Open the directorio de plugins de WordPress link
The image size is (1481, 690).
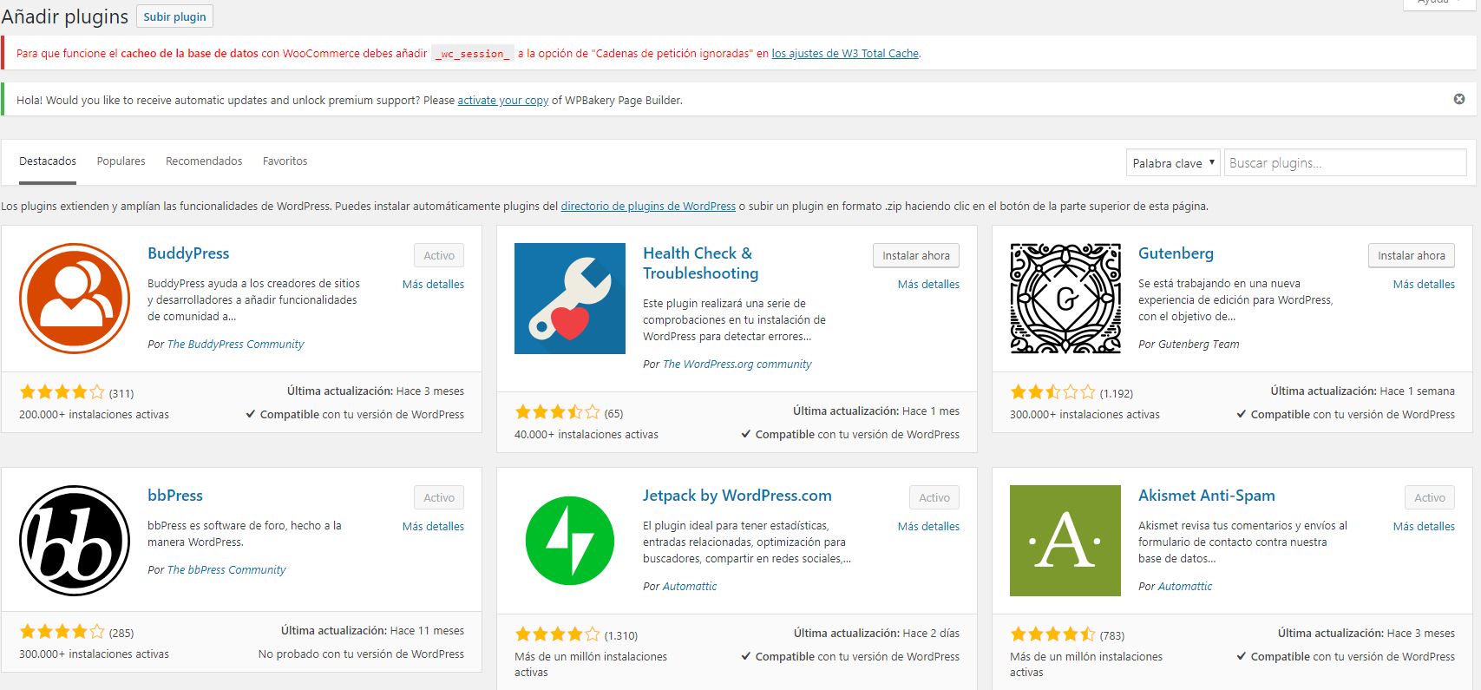(647, 207)
